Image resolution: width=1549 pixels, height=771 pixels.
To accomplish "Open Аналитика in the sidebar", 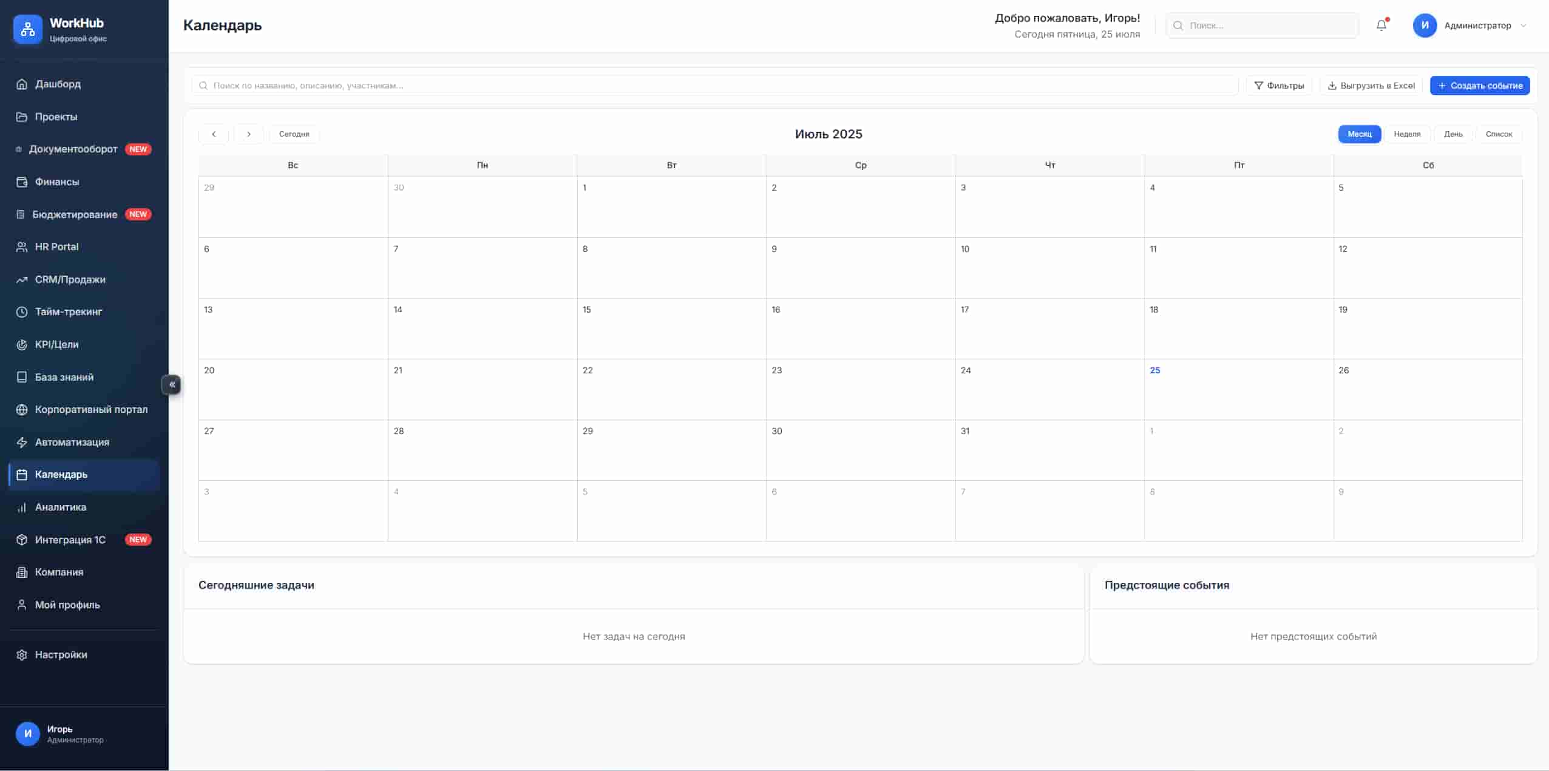I will click(x=60, y=507).
